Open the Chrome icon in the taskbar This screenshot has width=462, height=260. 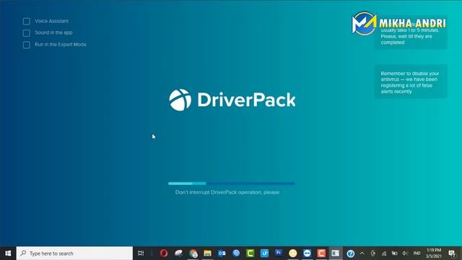tap(193, 253)
